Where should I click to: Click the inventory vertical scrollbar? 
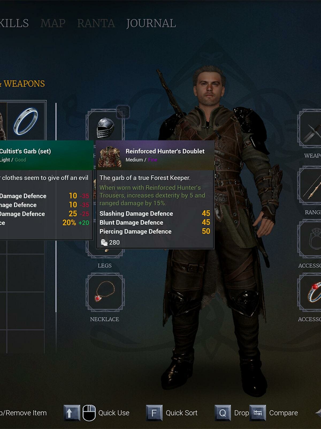pyautogui.click(x=56, y=207)
